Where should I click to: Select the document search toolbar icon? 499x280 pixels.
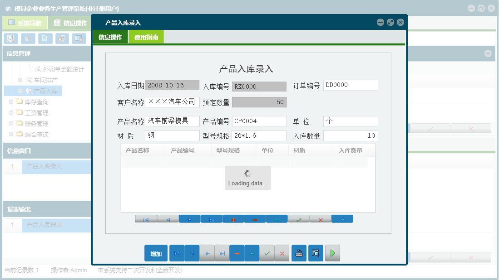(10, 39)
